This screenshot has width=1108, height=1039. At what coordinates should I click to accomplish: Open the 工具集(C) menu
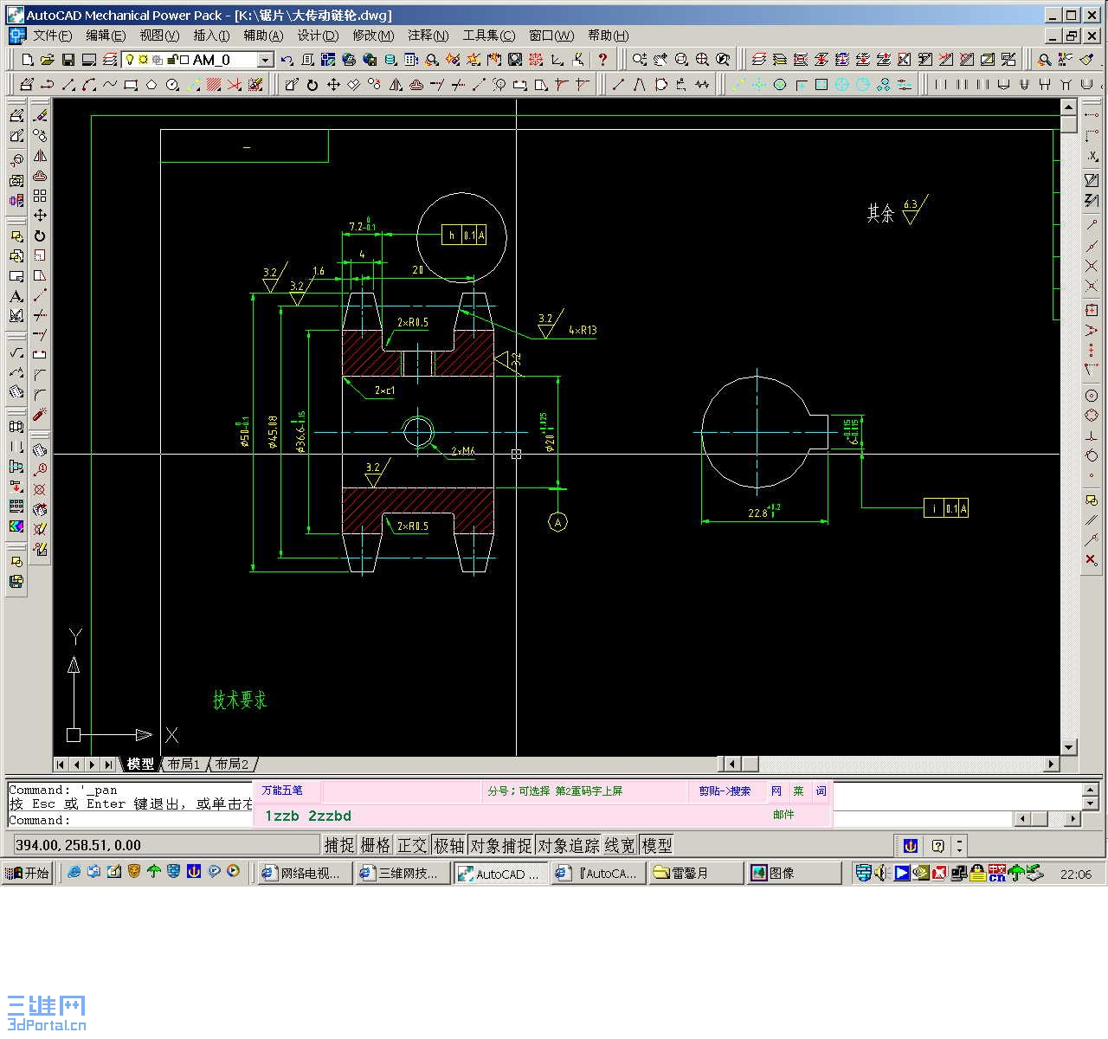[x=489, y=35]
